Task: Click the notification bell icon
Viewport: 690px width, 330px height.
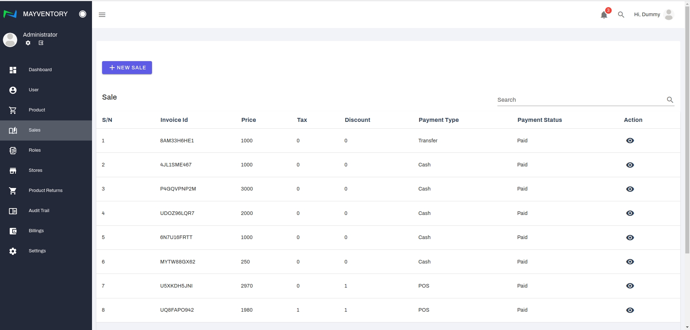Action: pyautogui.click(x=604, y=15)
